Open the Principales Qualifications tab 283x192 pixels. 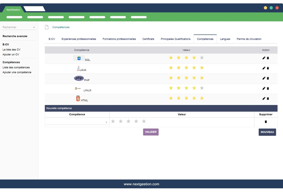click(176, 39)
